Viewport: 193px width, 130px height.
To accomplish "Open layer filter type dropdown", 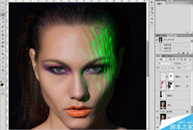I will (x=161, y=59).
